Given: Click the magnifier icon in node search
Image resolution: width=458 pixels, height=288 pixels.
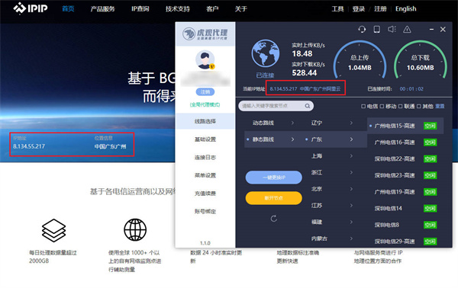Looking at the screenshot, I should (308, 106).
